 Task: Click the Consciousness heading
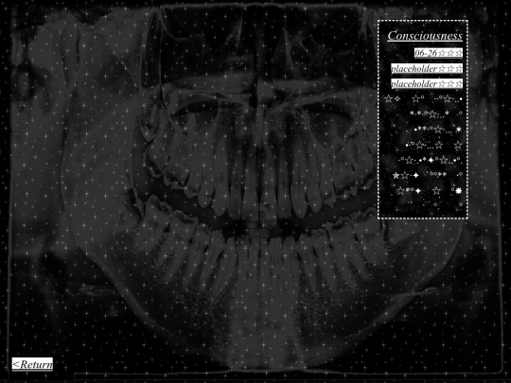[x=425, y=36]
